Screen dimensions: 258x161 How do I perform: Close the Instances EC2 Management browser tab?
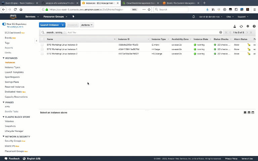coord(118,3)
